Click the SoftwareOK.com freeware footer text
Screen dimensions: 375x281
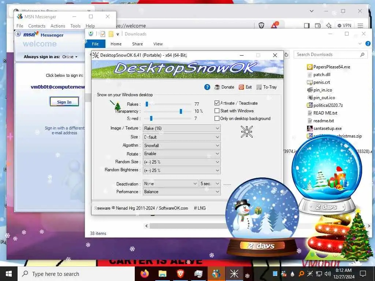coord(141,208)
